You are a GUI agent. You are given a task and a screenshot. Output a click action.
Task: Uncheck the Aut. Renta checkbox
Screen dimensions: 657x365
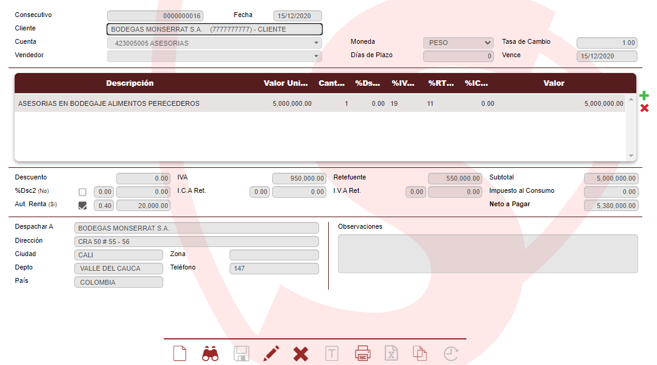tap(83, 206)
